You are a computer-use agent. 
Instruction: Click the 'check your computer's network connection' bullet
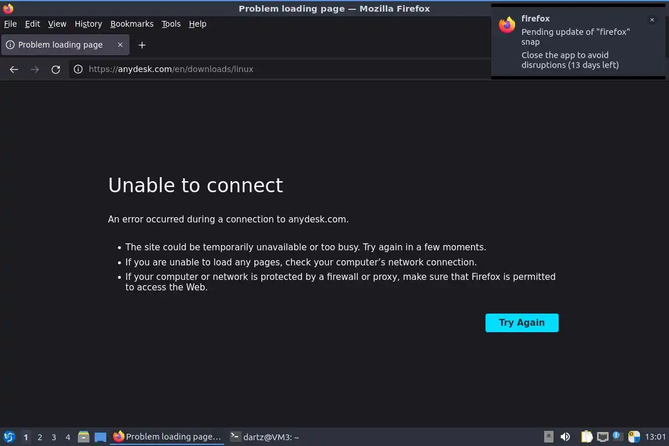[301, 262]
